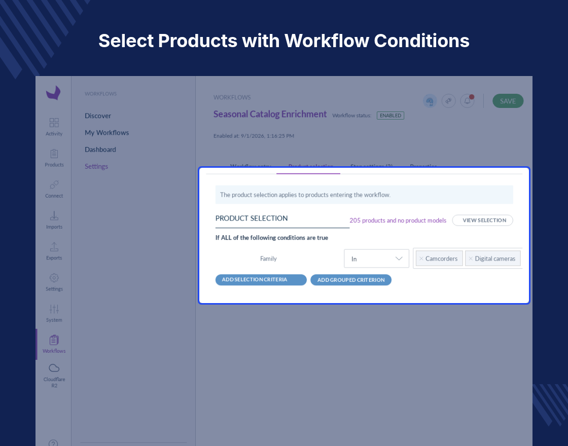This screenshot has width=568, height=446.
Task: Open Dashboard in the Workflows menu
Action: point(100,150)
